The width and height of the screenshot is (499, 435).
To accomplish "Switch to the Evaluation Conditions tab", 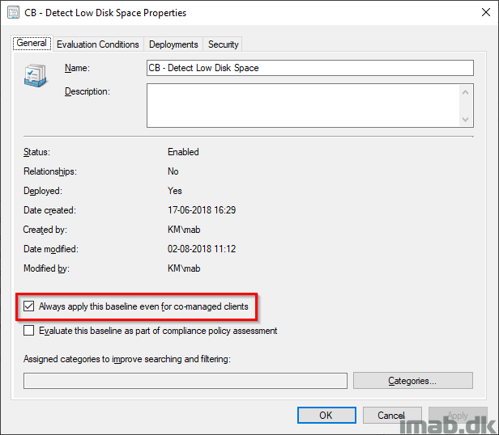I will tap(98, 44).
